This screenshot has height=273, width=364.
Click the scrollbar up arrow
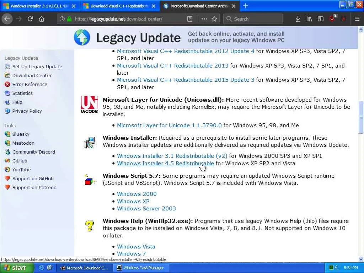(361, 29)
